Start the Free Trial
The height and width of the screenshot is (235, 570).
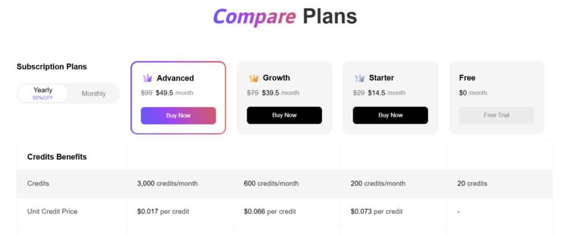(497, 115)
